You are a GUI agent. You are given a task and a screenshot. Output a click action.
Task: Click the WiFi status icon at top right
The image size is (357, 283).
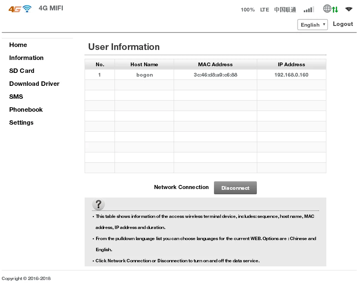tap(348, 9)
